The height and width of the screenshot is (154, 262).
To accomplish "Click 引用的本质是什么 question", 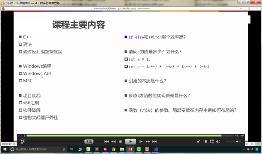I will coord(147,81).
